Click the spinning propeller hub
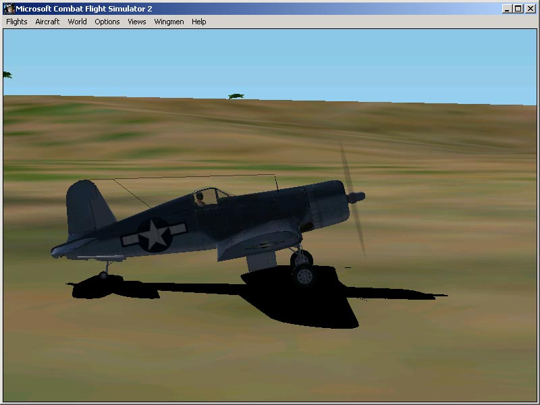 356,197
